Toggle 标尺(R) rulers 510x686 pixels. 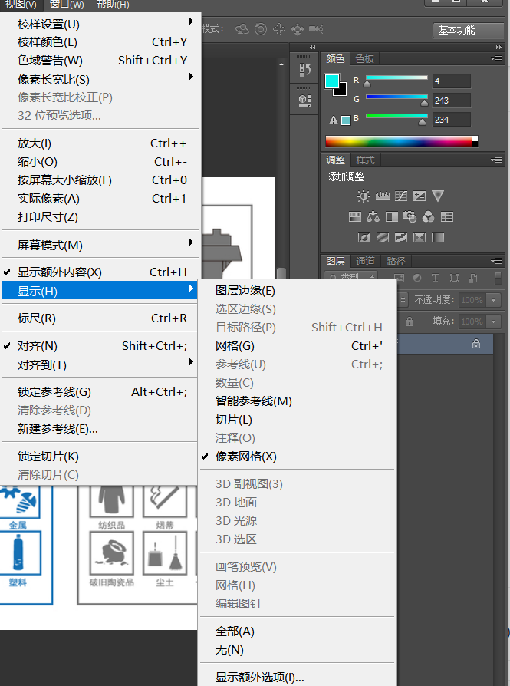100,318
